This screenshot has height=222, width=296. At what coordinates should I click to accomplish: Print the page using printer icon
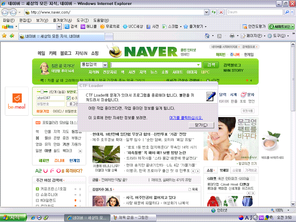click(232, 36)
